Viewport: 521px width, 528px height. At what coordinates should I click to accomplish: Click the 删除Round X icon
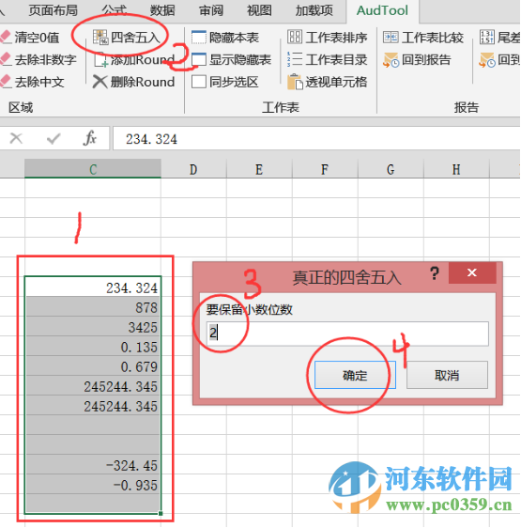tap(100, 82)
